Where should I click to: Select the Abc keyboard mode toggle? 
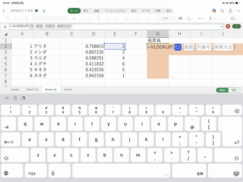pos(222,90)
